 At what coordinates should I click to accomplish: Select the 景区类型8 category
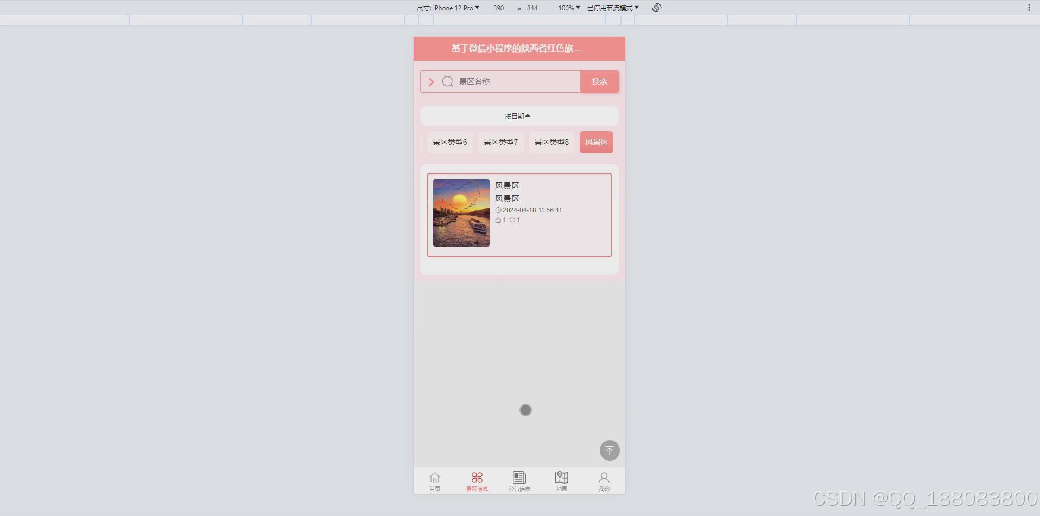click(551, 142)
